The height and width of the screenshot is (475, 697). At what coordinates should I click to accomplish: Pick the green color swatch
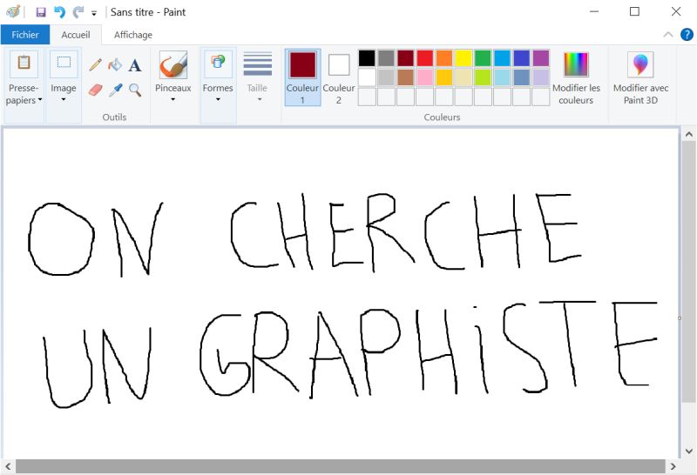coord(483,58)
